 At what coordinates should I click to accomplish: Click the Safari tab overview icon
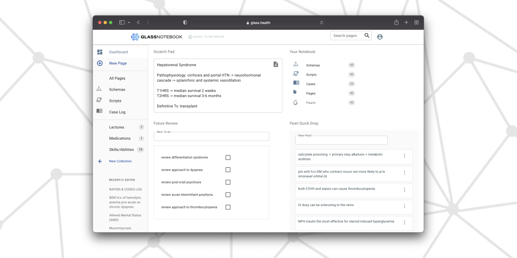pyautogui.click(x=417, y=22)
